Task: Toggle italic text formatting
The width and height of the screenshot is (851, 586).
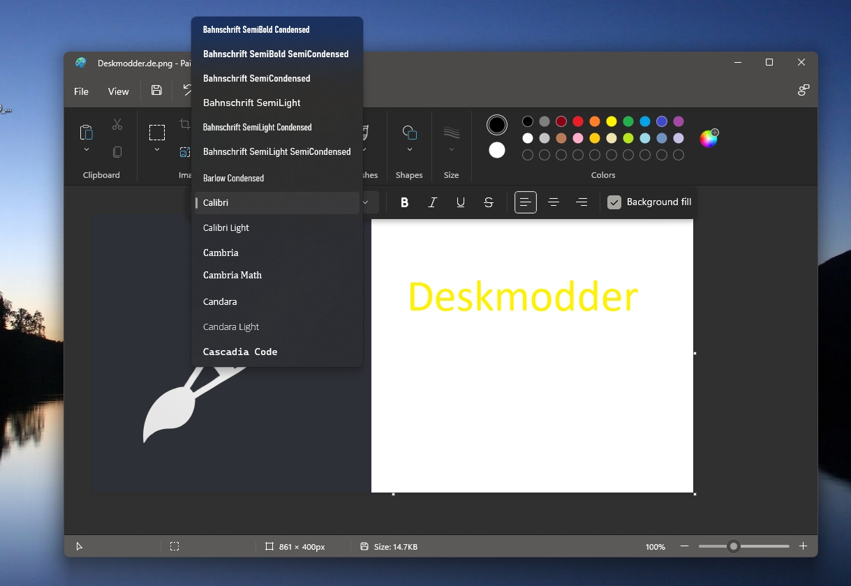Action: click(x=432, y=202)
